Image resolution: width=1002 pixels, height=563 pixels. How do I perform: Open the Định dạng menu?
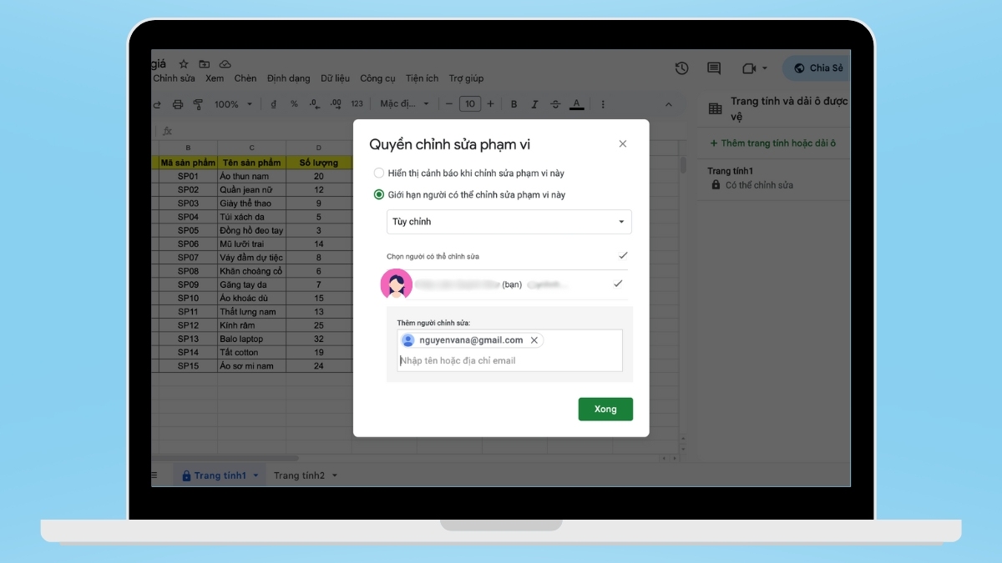click(x=289, y=78)
